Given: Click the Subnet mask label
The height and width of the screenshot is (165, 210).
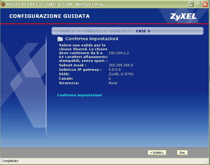Looking at the screenshot, I should click(73, 65).
